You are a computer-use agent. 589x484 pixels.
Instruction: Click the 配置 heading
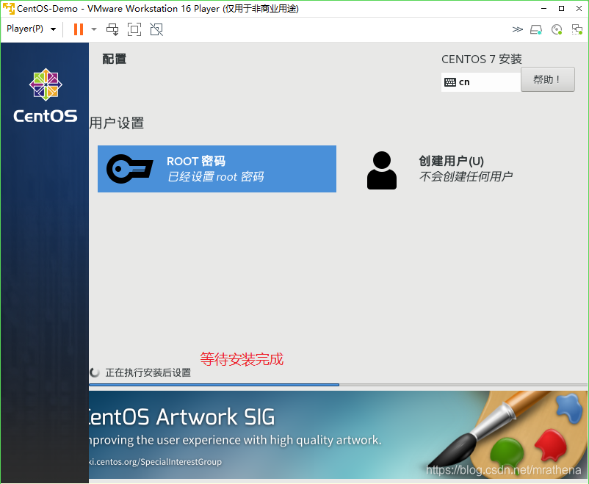[x=115, y=59]
